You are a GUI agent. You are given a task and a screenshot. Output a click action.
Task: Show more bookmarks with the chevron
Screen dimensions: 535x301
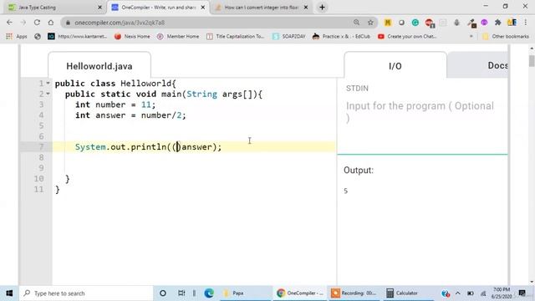coord(471,36)
